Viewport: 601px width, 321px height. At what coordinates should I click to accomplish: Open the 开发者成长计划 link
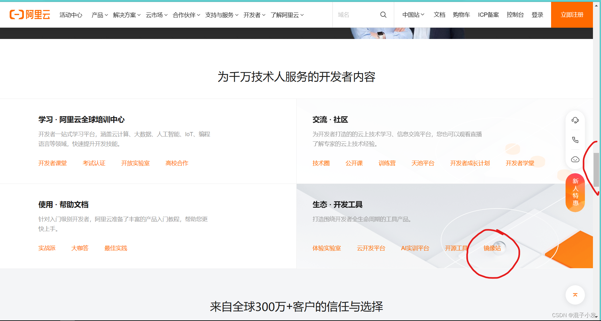pyautogui.click(x=470, y=163)
